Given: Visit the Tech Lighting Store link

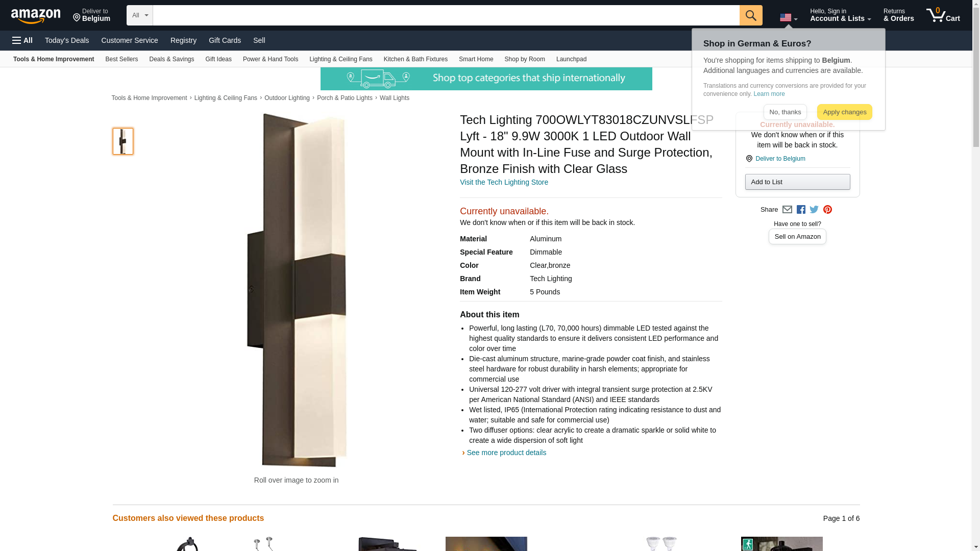Looking at the screenshot, I should [504, 182].
